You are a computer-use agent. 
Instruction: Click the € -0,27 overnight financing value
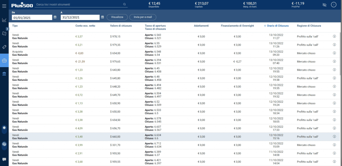click(237, 61)
